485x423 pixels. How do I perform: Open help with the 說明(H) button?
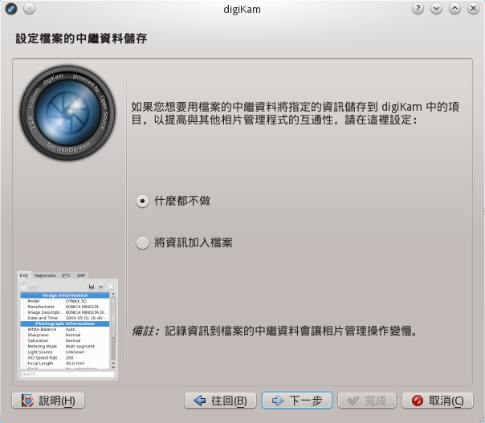[48, 401]
